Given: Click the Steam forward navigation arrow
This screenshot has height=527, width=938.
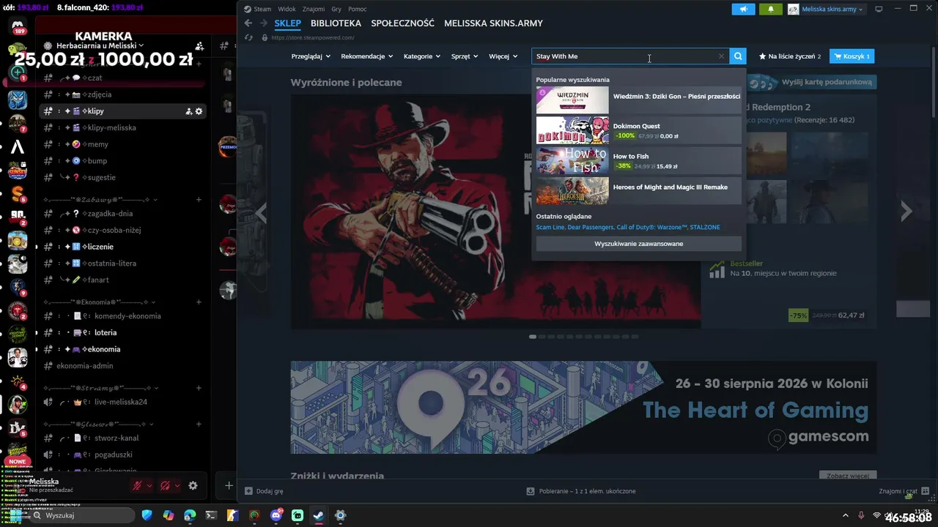Looking at the screenshot, I should 264,23.
